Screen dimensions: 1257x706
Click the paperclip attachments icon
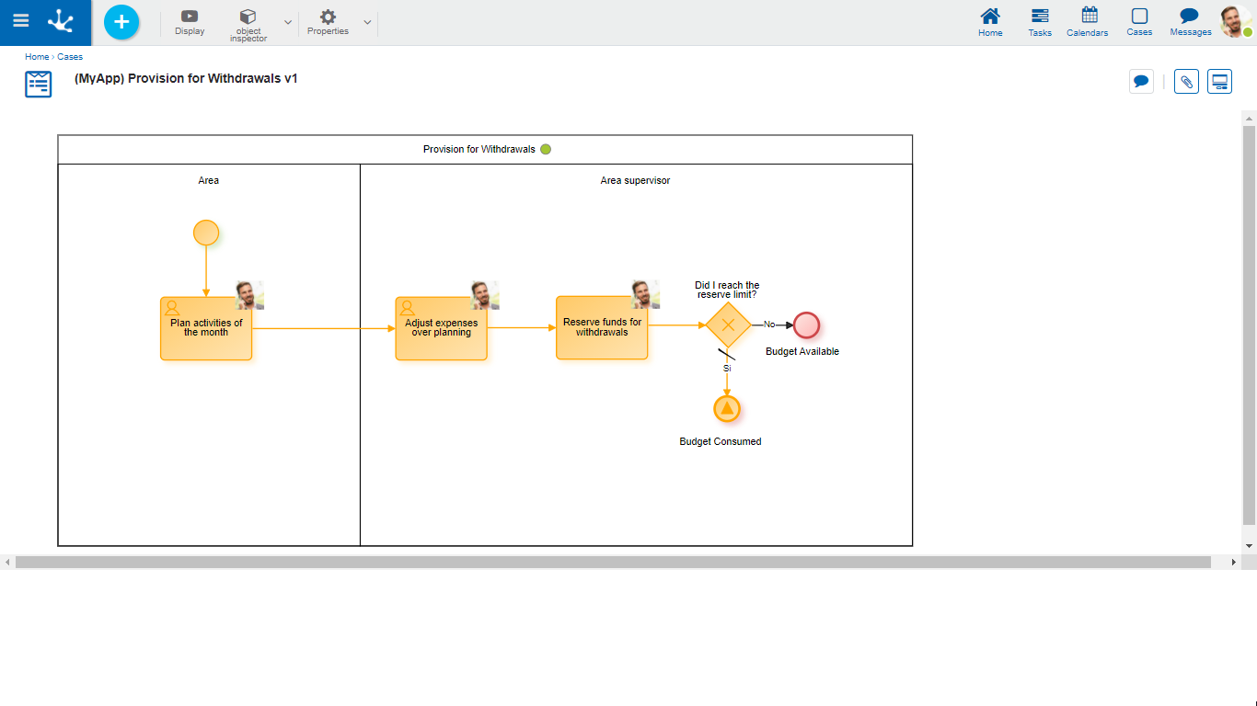pyautogui.click(x=1186, y=82)
